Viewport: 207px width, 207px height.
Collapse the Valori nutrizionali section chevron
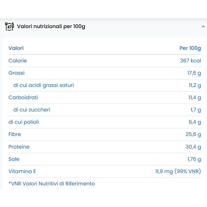(x=203, y=27)
